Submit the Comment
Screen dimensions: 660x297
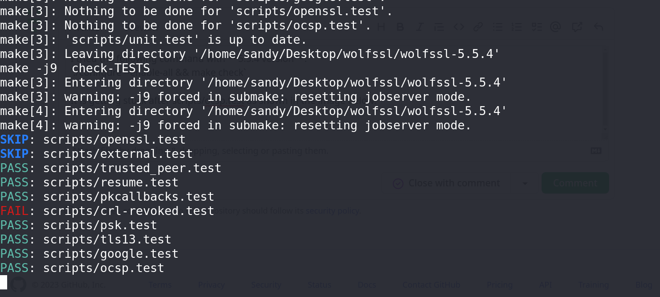575,183
